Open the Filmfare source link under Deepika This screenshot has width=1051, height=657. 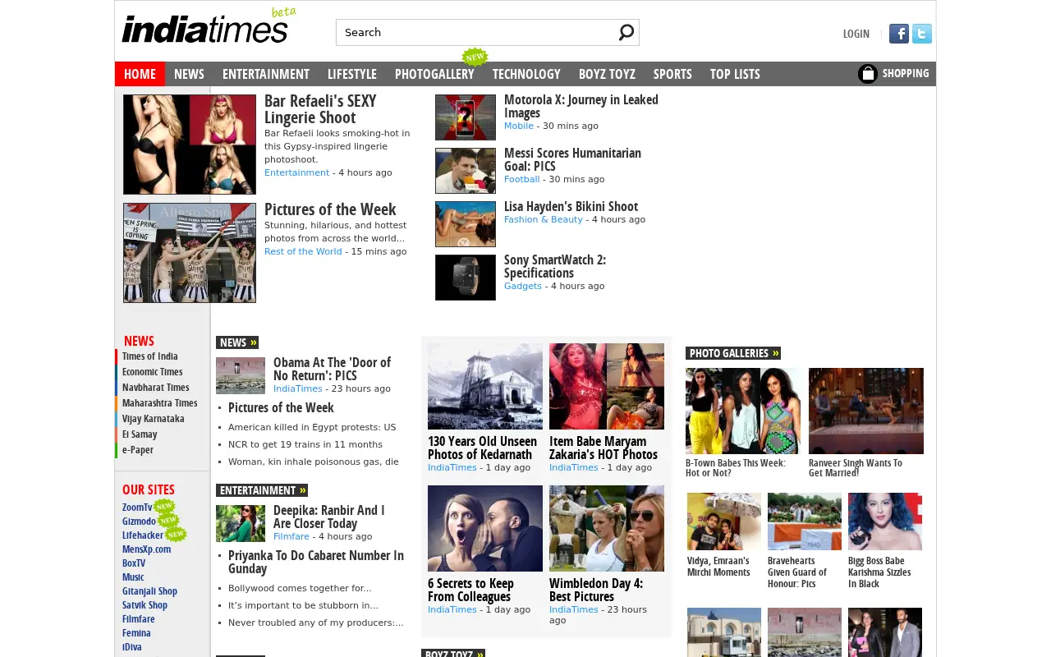click(x=291, y=536)
